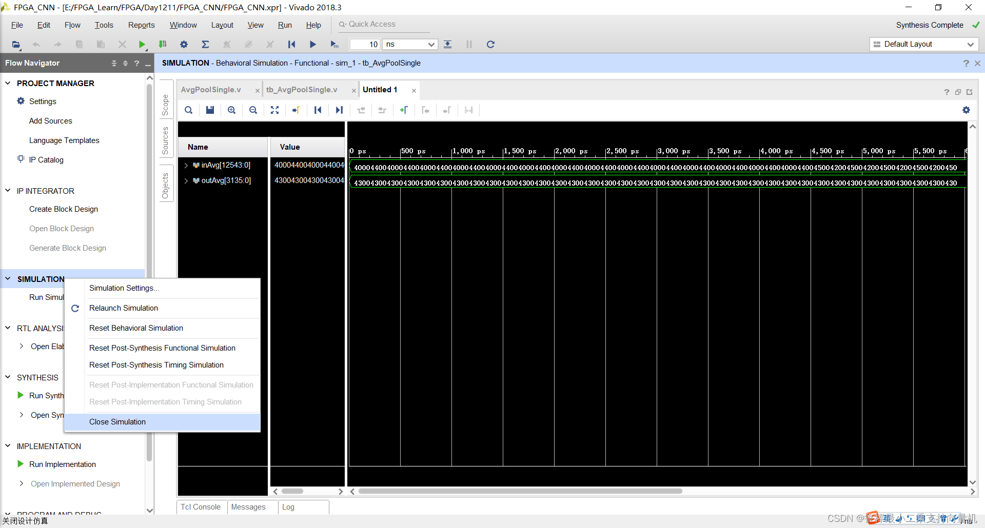
Task: Zoom out on the waveform
Action: coord(253,110)
